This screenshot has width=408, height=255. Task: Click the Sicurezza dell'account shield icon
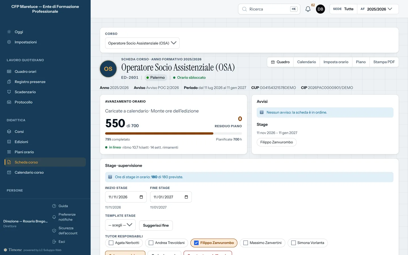pos(54,231)
